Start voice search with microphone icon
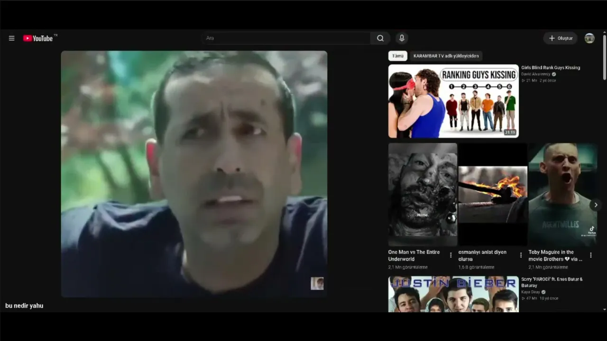The height and width of the screenshot is (341, 607). 402,38
